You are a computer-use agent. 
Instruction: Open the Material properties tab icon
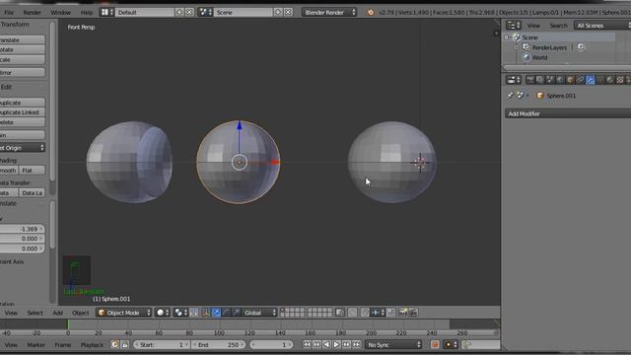coord(610,80)
